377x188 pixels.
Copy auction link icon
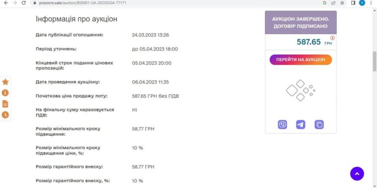pyautogui.click(x=319, y=125)
